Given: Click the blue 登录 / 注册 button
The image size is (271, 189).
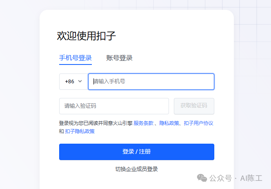Looking at the screenshot, I should (x=136, y=152).
